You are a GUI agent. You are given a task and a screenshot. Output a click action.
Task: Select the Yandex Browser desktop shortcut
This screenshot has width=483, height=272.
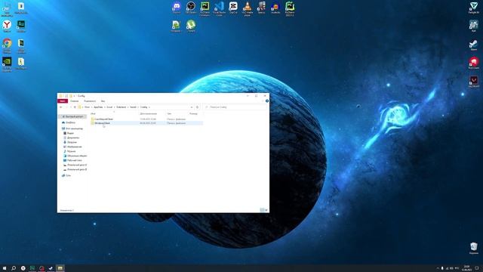tap(7, 25)
